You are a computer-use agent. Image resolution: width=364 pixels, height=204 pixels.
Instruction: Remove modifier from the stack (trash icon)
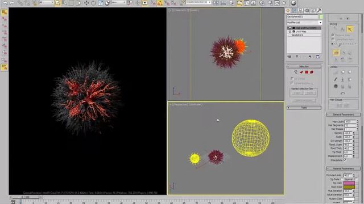pos(310,57)
